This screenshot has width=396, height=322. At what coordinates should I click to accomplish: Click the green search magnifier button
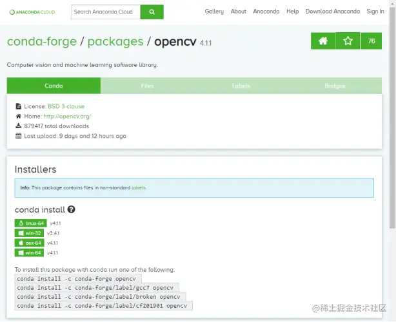pos(152,12)
